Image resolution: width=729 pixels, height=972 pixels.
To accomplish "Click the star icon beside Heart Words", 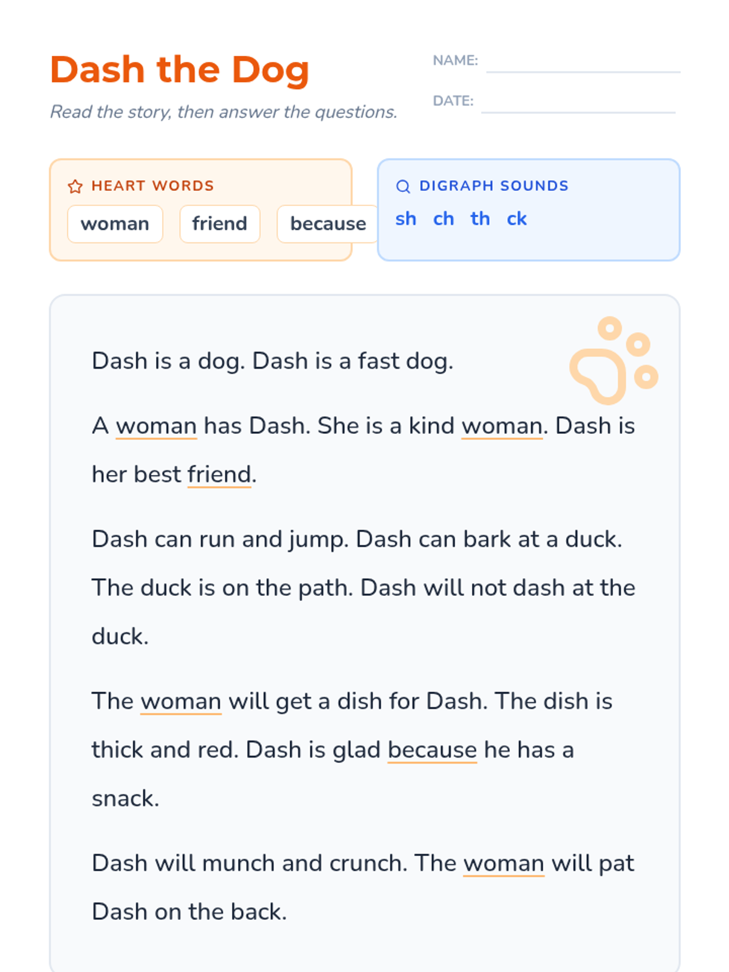I will click(x=75, y=187).
